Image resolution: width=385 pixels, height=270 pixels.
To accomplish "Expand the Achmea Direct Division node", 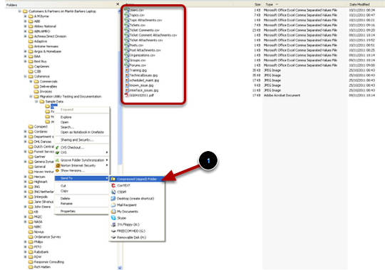I will pyautogui.click(x=25, y=36).
